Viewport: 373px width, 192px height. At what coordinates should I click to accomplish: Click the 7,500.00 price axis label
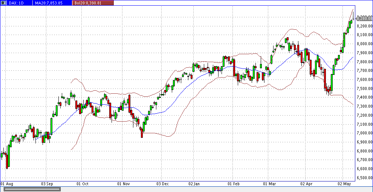[x=365, y=88]
